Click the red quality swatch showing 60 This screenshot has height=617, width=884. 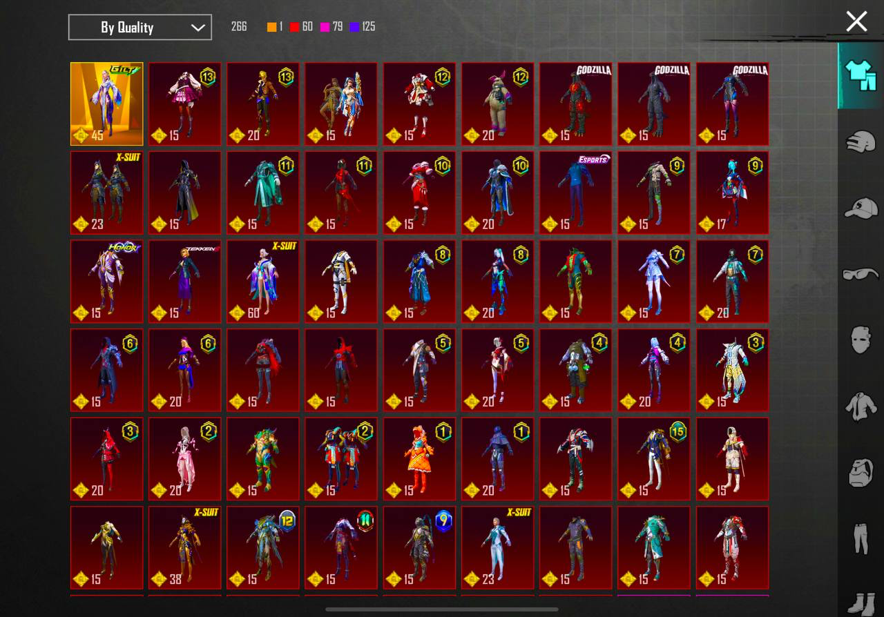pyautogui.click(x=295, y=27)
